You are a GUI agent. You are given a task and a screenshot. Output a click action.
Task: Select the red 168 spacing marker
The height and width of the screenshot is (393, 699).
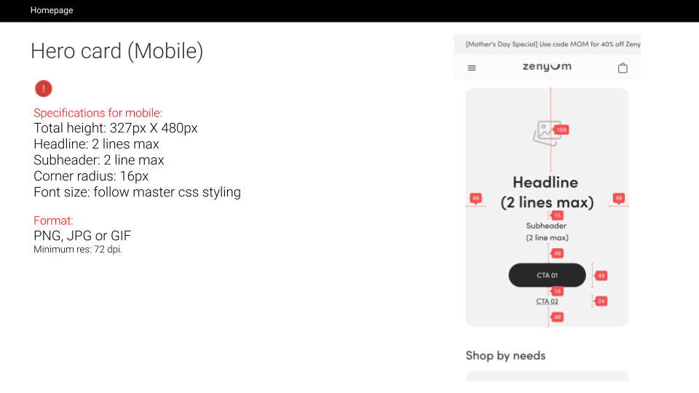(561, 130)
